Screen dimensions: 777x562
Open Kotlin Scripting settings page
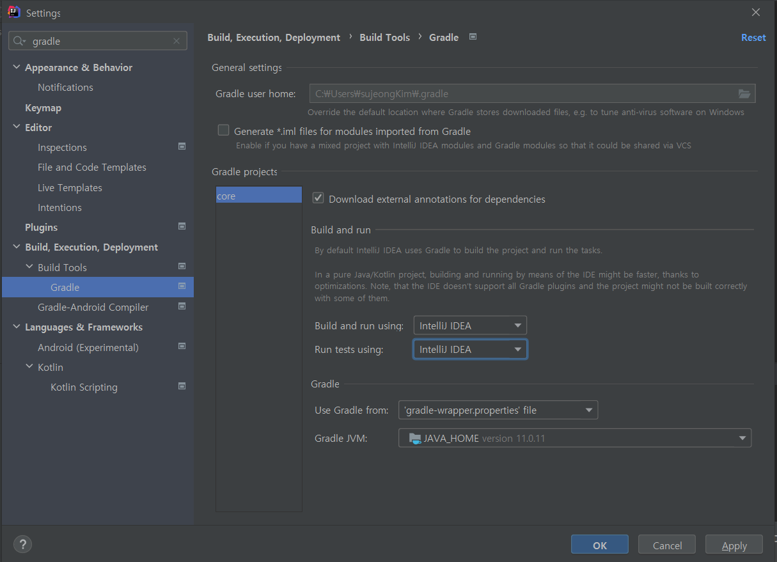(x=84, y=387)
